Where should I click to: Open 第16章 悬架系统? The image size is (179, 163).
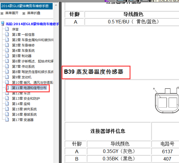tap(25, 114)
